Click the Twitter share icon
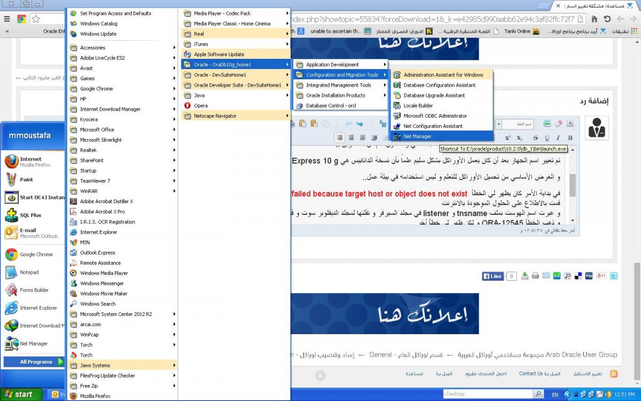 coord(614,276)
